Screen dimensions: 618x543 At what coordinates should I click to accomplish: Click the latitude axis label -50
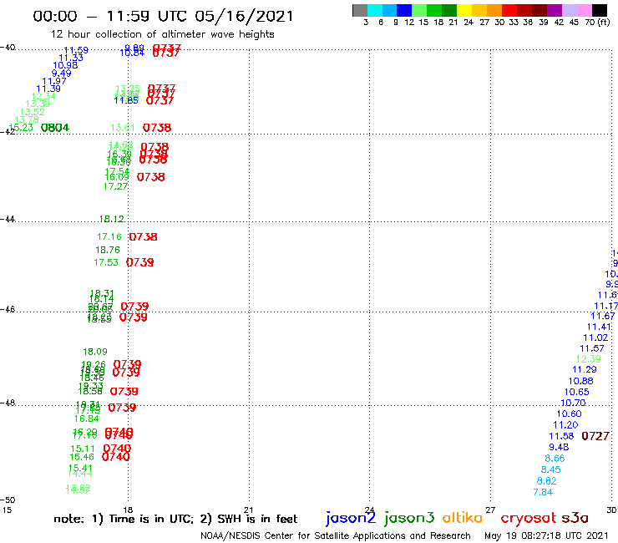coord(8,500)
